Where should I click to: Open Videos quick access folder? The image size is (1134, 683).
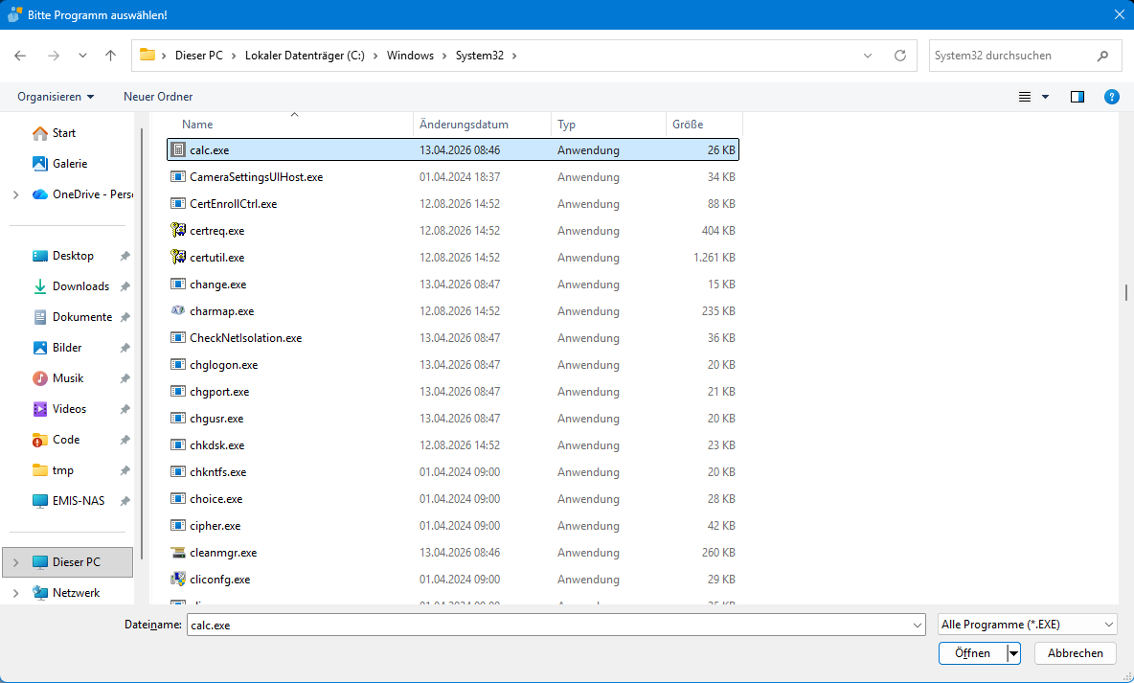click(69, 409)
